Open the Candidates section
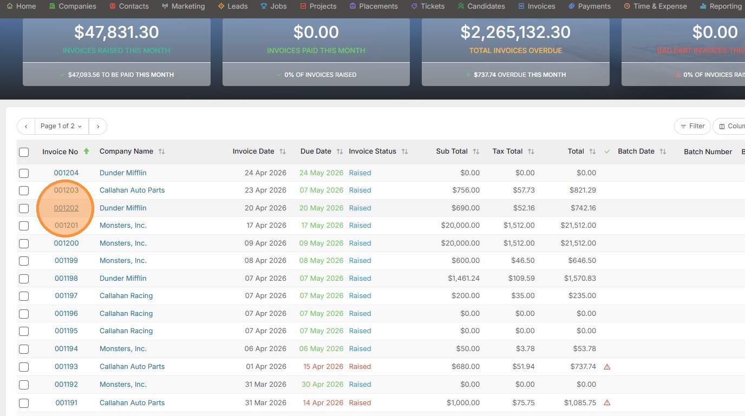Image resolution: width=745 pixels, height=416 pixels. 481,6
